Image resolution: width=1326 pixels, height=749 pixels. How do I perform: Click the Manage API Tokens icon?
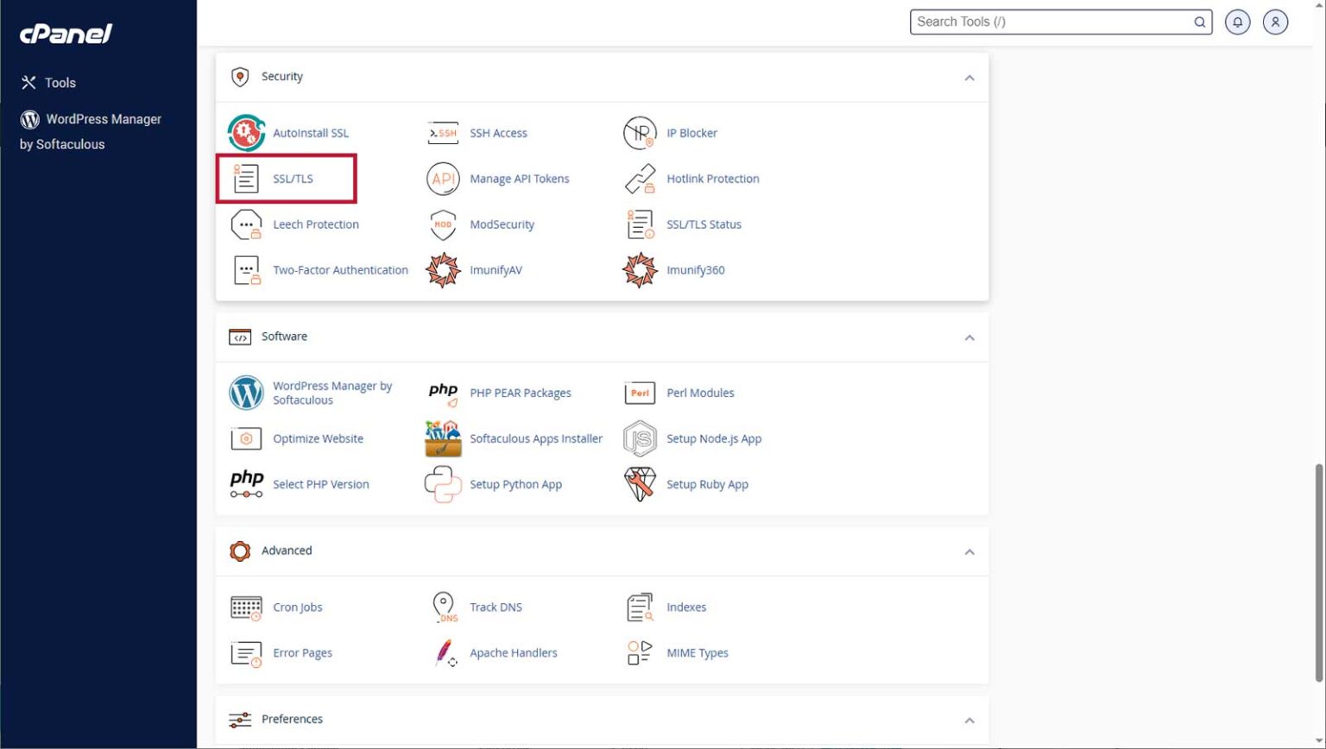pos(443,179)
